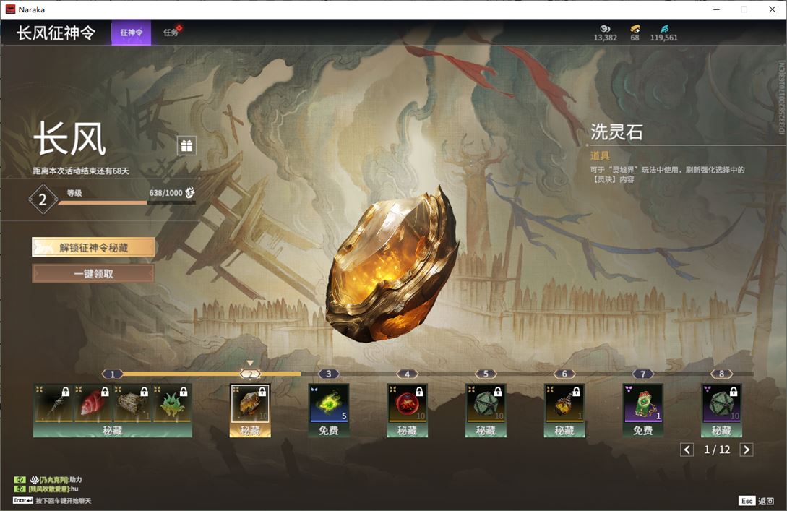Click level marker 5 on the reward track
The image size is (787, 511).
pos(486,374)
